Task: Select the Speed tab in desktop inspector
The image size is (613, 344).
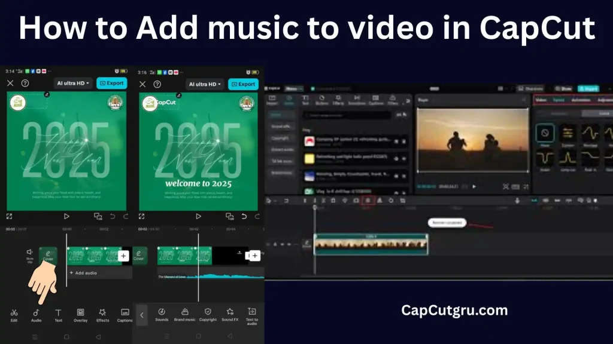Action: tap(559, 100)
